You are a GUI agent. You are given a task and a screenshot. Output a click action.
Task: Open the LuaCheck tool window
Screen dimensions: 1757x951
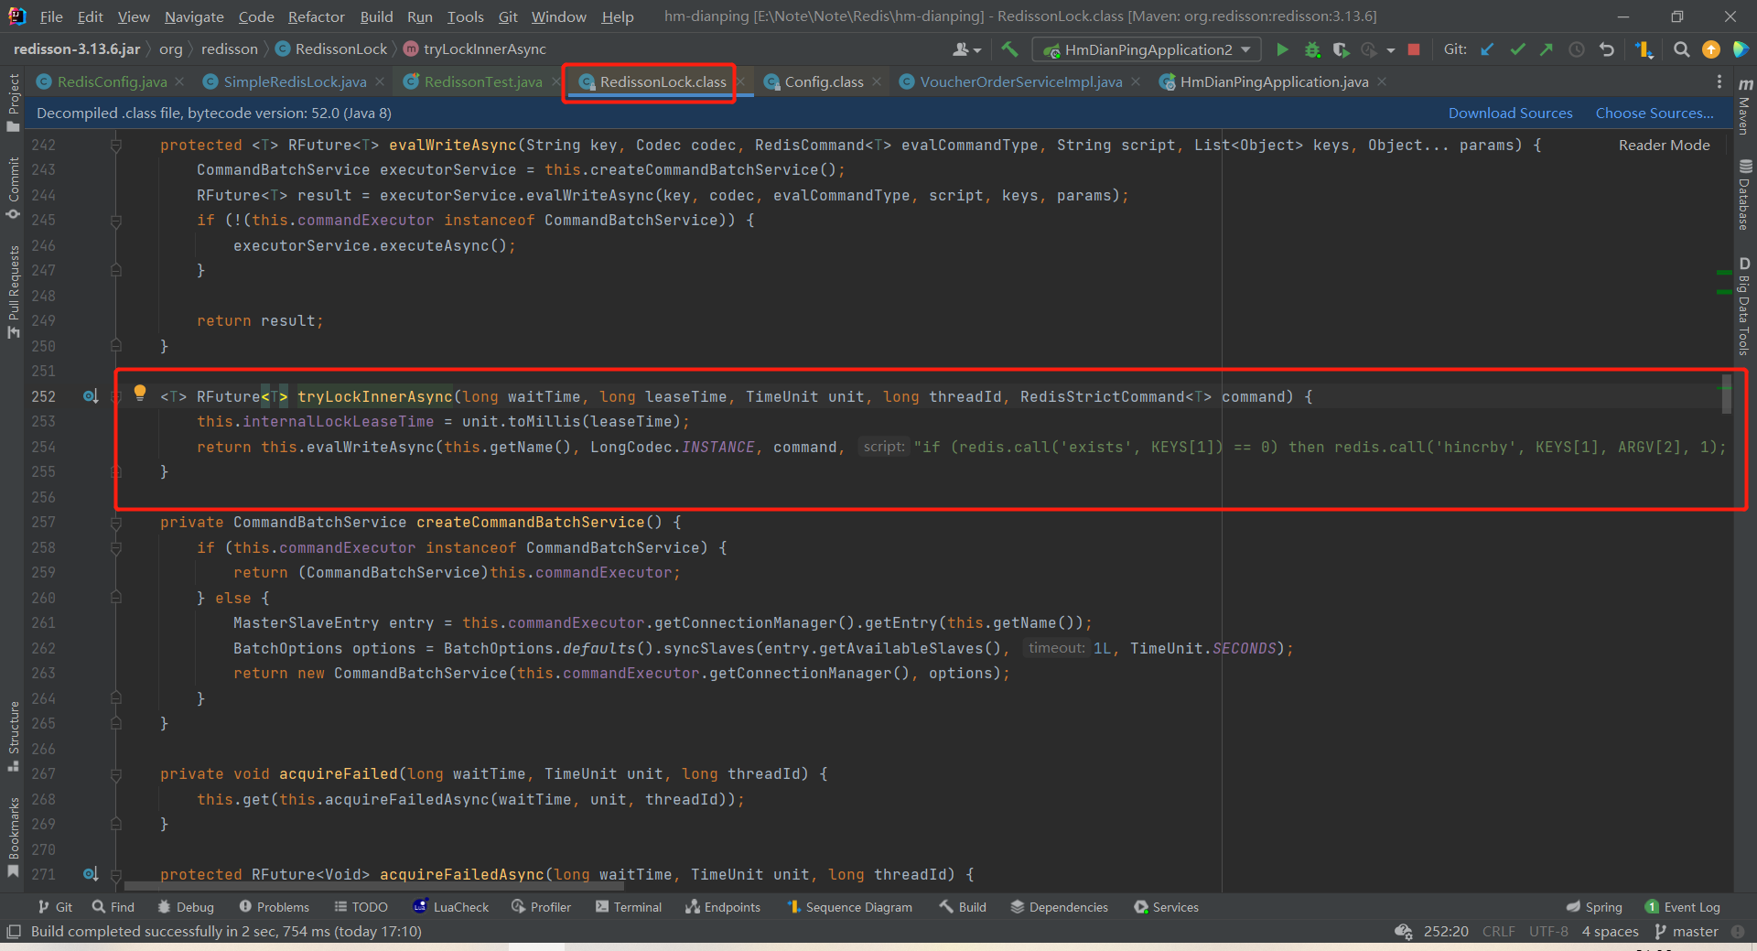click(x=451, y=907)
